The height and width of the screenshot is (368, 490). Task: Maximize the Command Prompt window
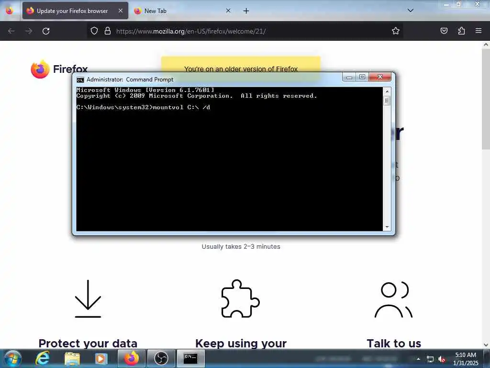[362, 77]
